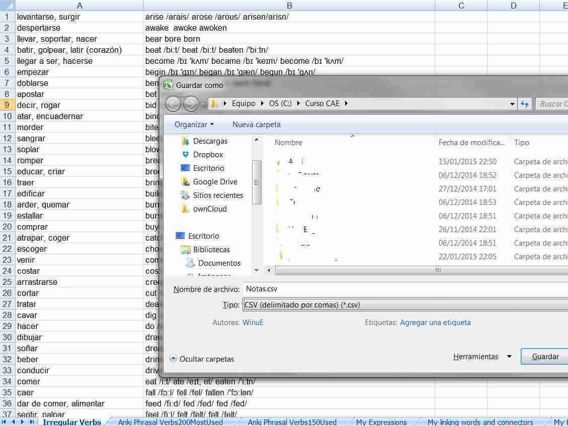Select ownCloud in the navigation pane
This screenshot has width=568, height=426.
210,209
